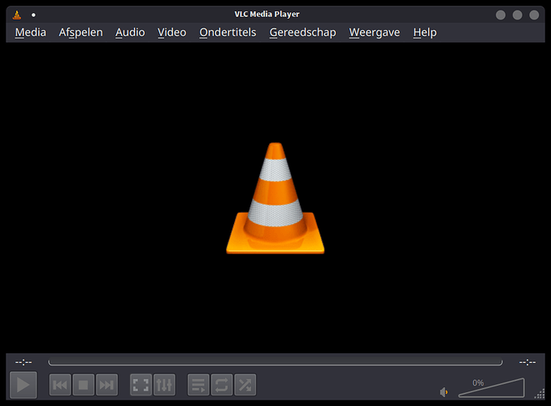The height and width of the screenshot is (406, 551).
Task: Click the remaining time label right of the seek bar
Action: 527,362
